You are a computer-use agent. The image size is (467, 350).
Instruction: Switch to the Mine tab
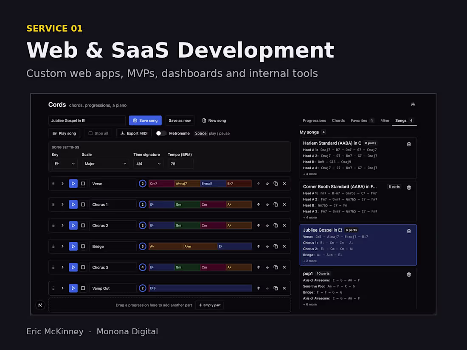tap(385, 120)
